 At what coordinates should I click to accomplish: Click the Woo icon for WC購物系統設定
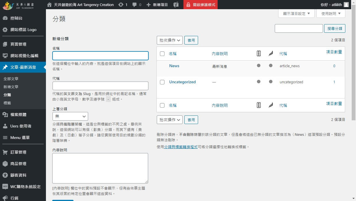point(5,187)
